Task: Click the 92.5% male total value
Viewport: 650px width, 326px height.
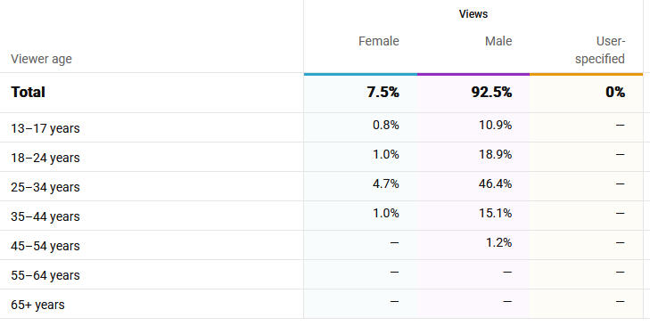Action: point(491,92)
